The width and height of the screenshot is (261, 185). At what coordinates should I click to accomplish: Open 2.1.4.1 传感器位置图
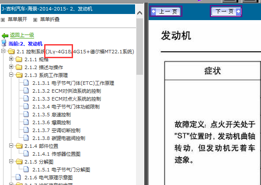56,154
